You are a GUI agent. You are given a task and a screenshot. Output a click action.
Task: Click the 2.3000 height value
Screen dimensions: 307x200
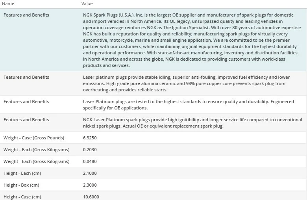coord(90,185)
